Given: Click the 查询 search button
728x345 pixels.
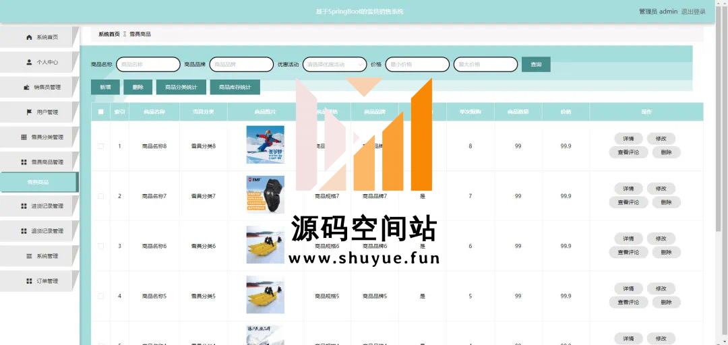Looking at the screenshot, I should [537, 65].
